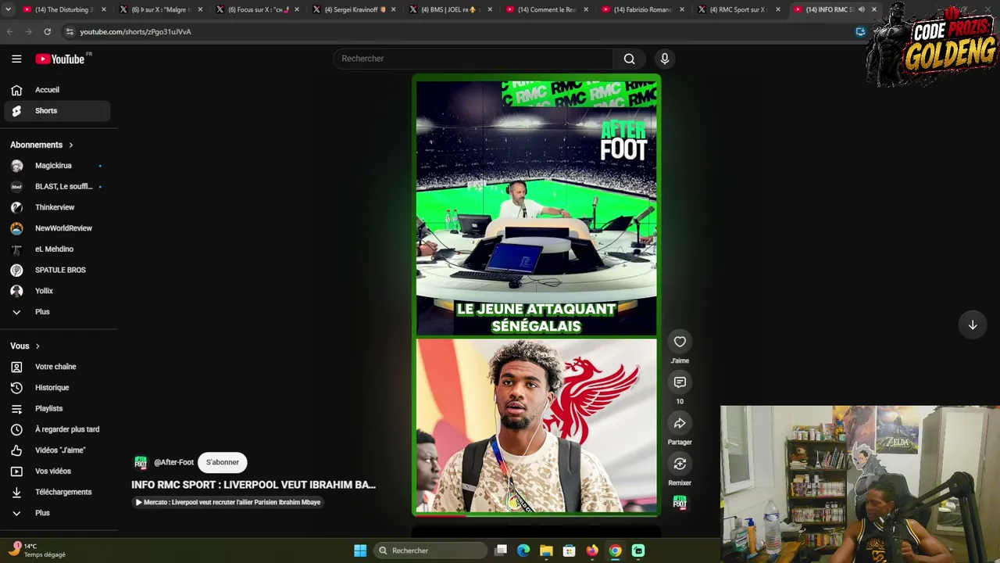This screenshot has width=1000, height=563.
Task: Remix this Short
Action: click(x=680, y=464)
